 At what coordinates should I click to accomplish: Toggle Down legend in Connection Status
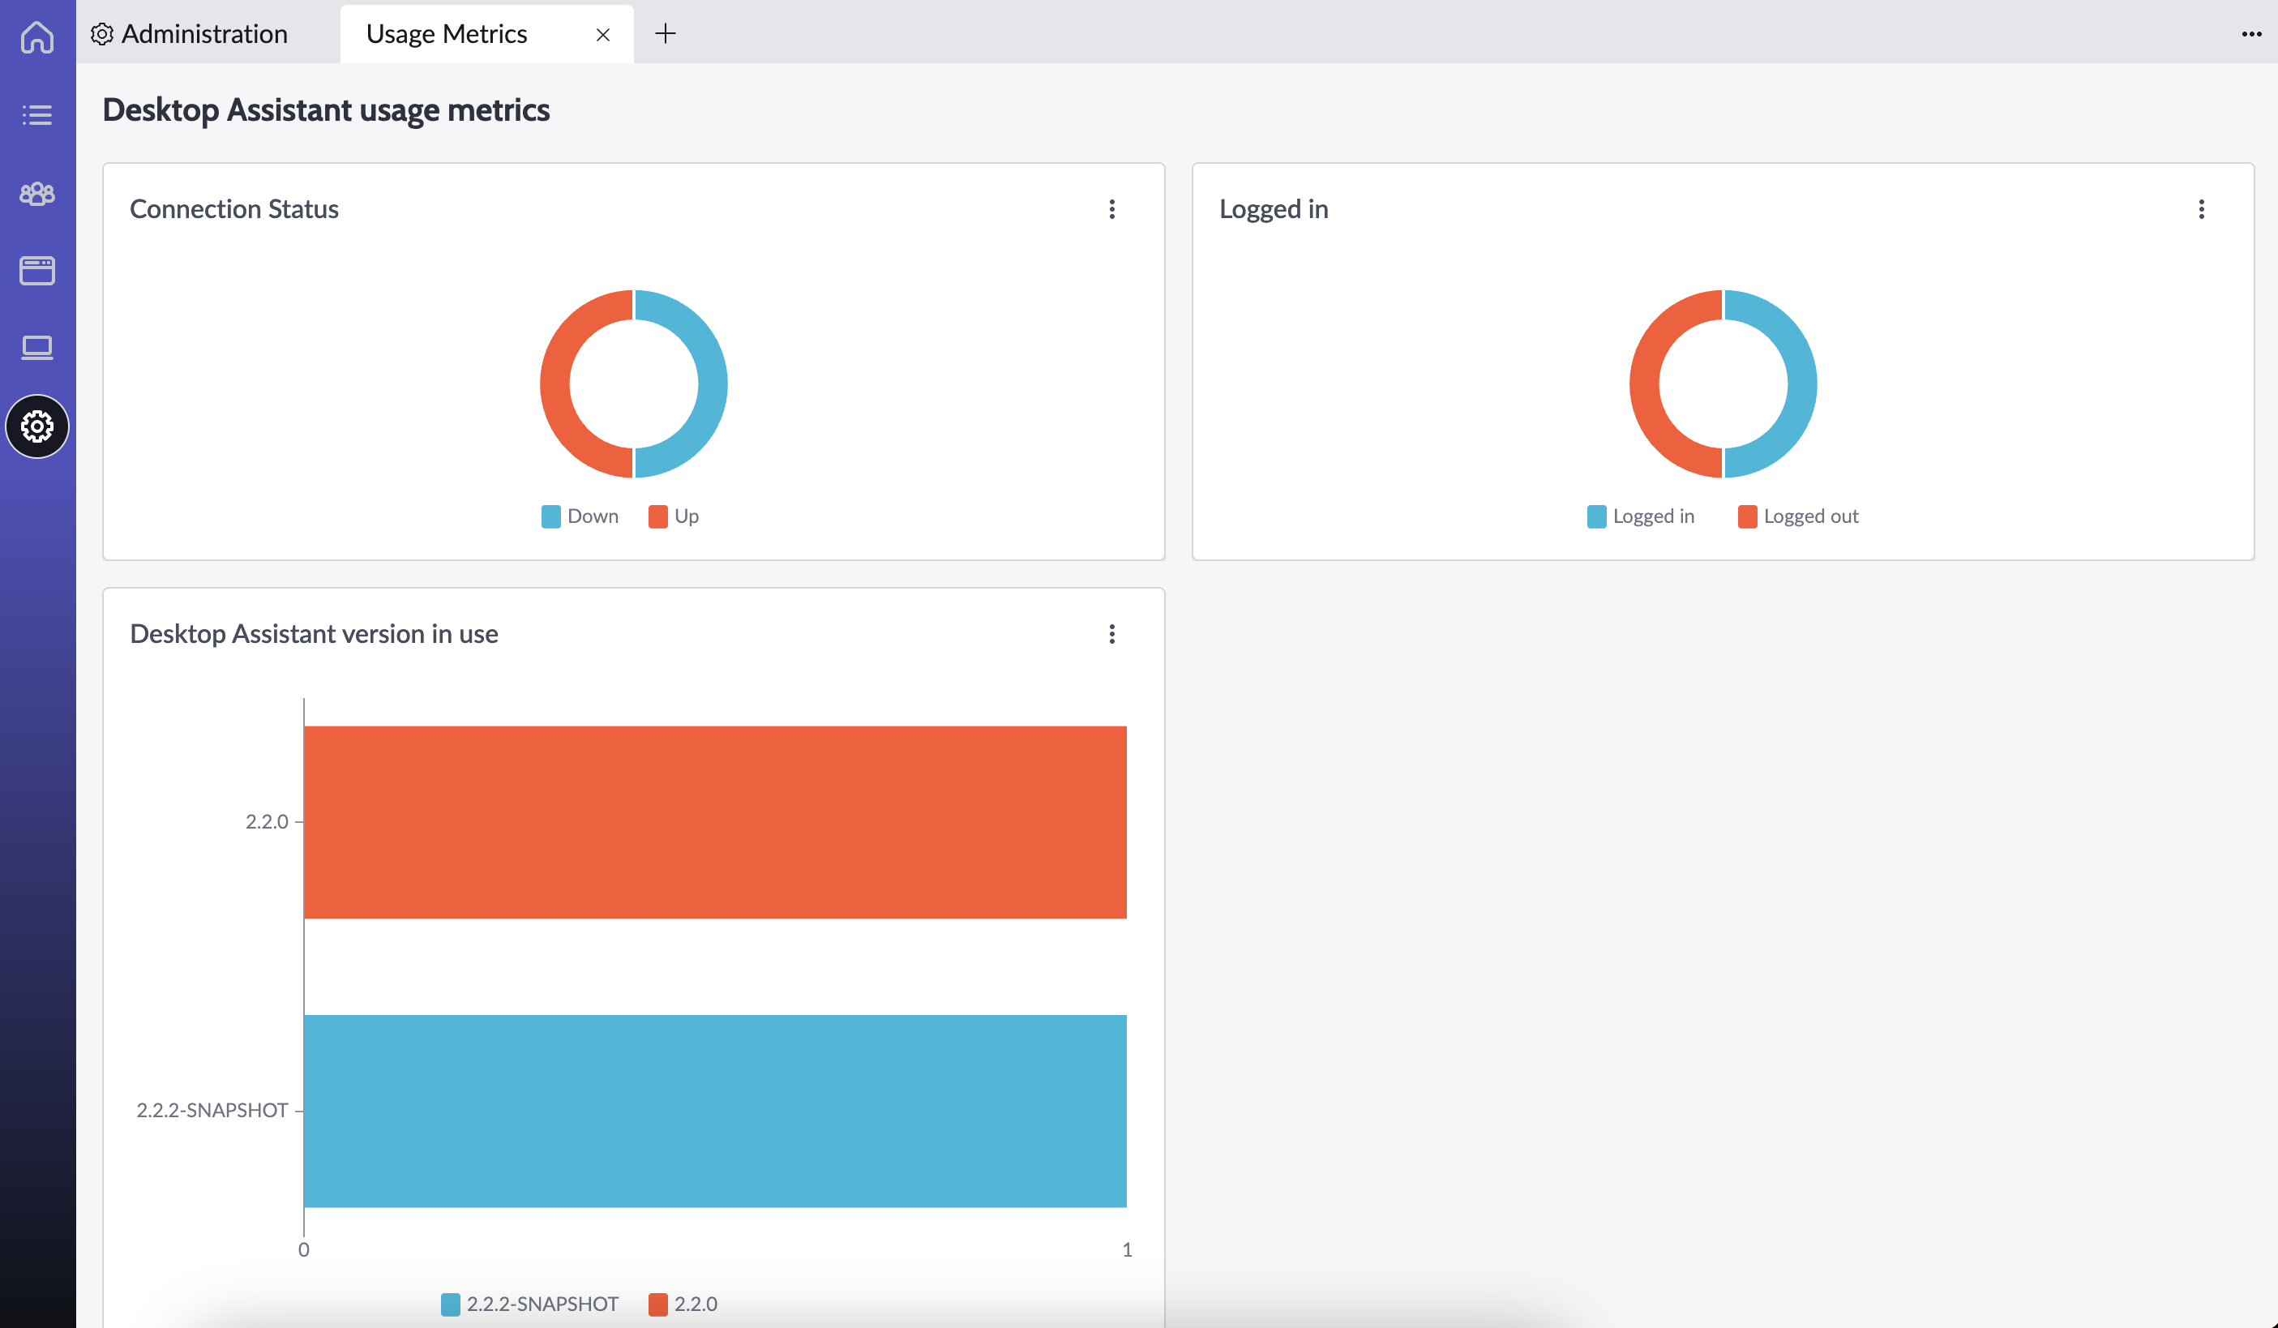580,516
